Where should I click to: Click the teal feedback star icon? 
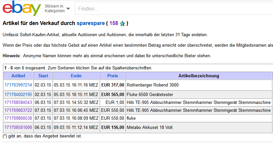[x=122, y=23]
